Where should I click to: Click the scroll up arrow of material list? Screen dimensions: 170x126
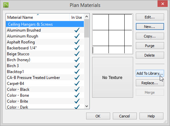(x=86, y=17)
